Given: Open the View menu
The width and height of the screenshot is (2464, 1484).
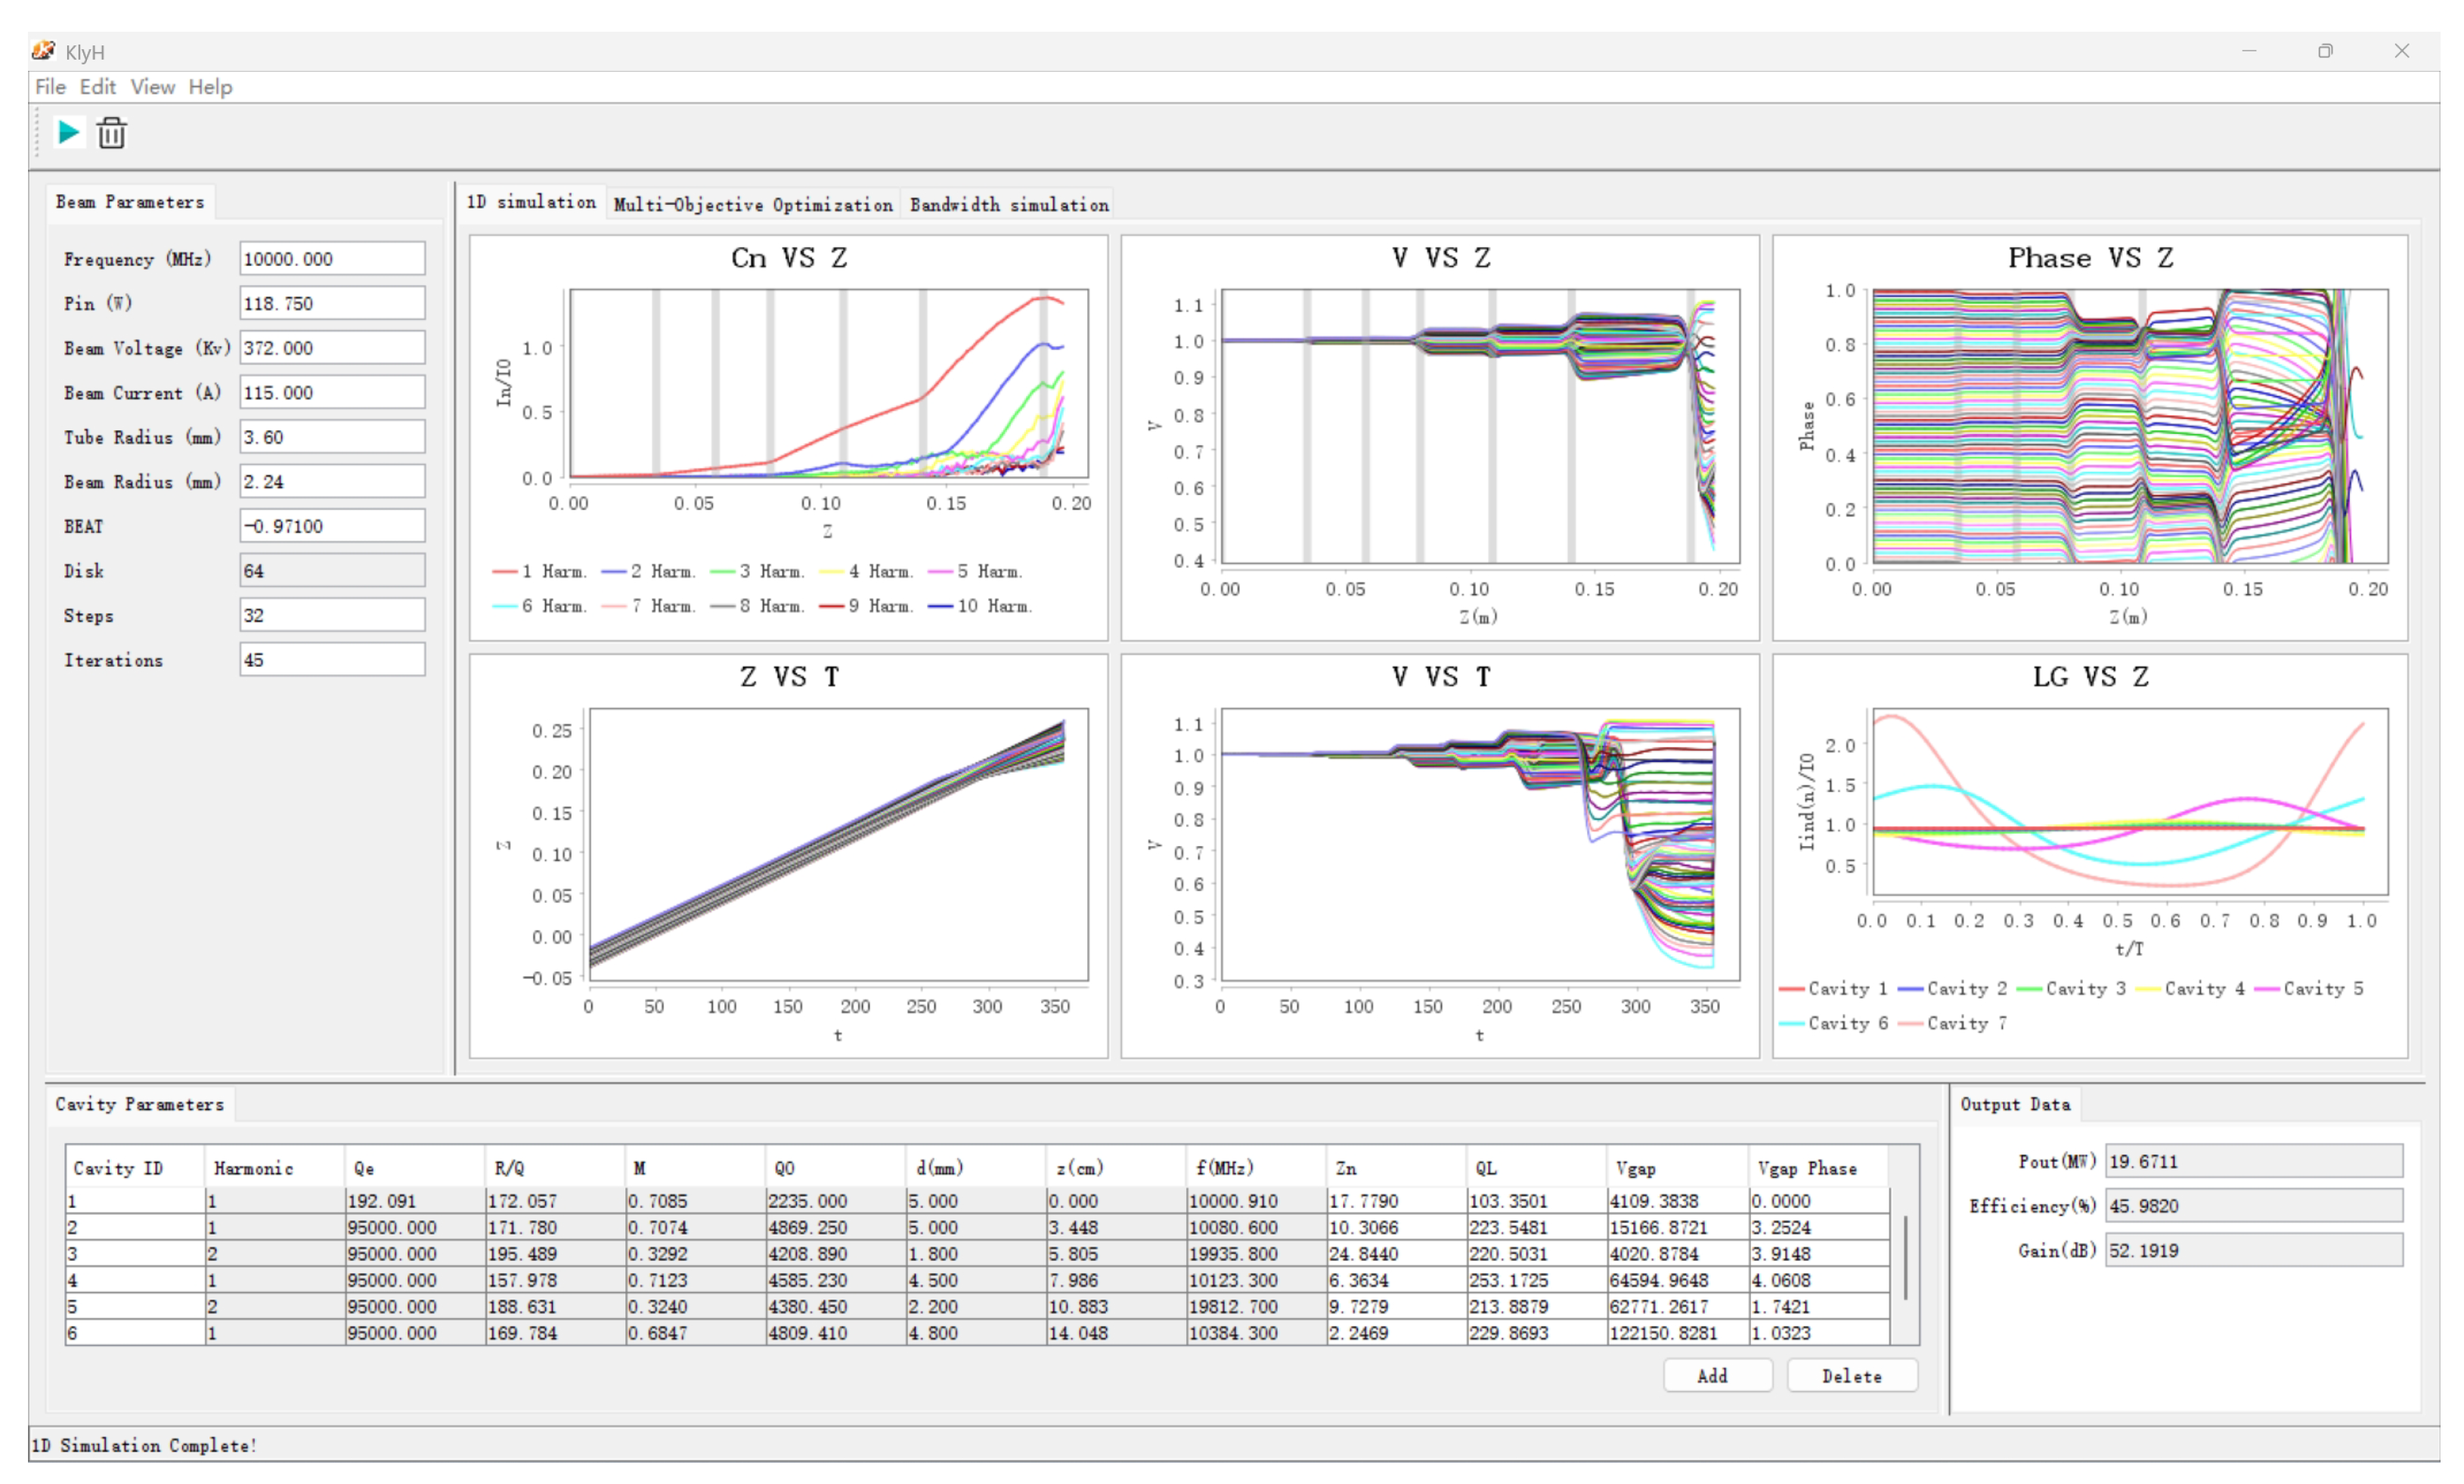Looking at the screenshot, I should click(152, 87).
